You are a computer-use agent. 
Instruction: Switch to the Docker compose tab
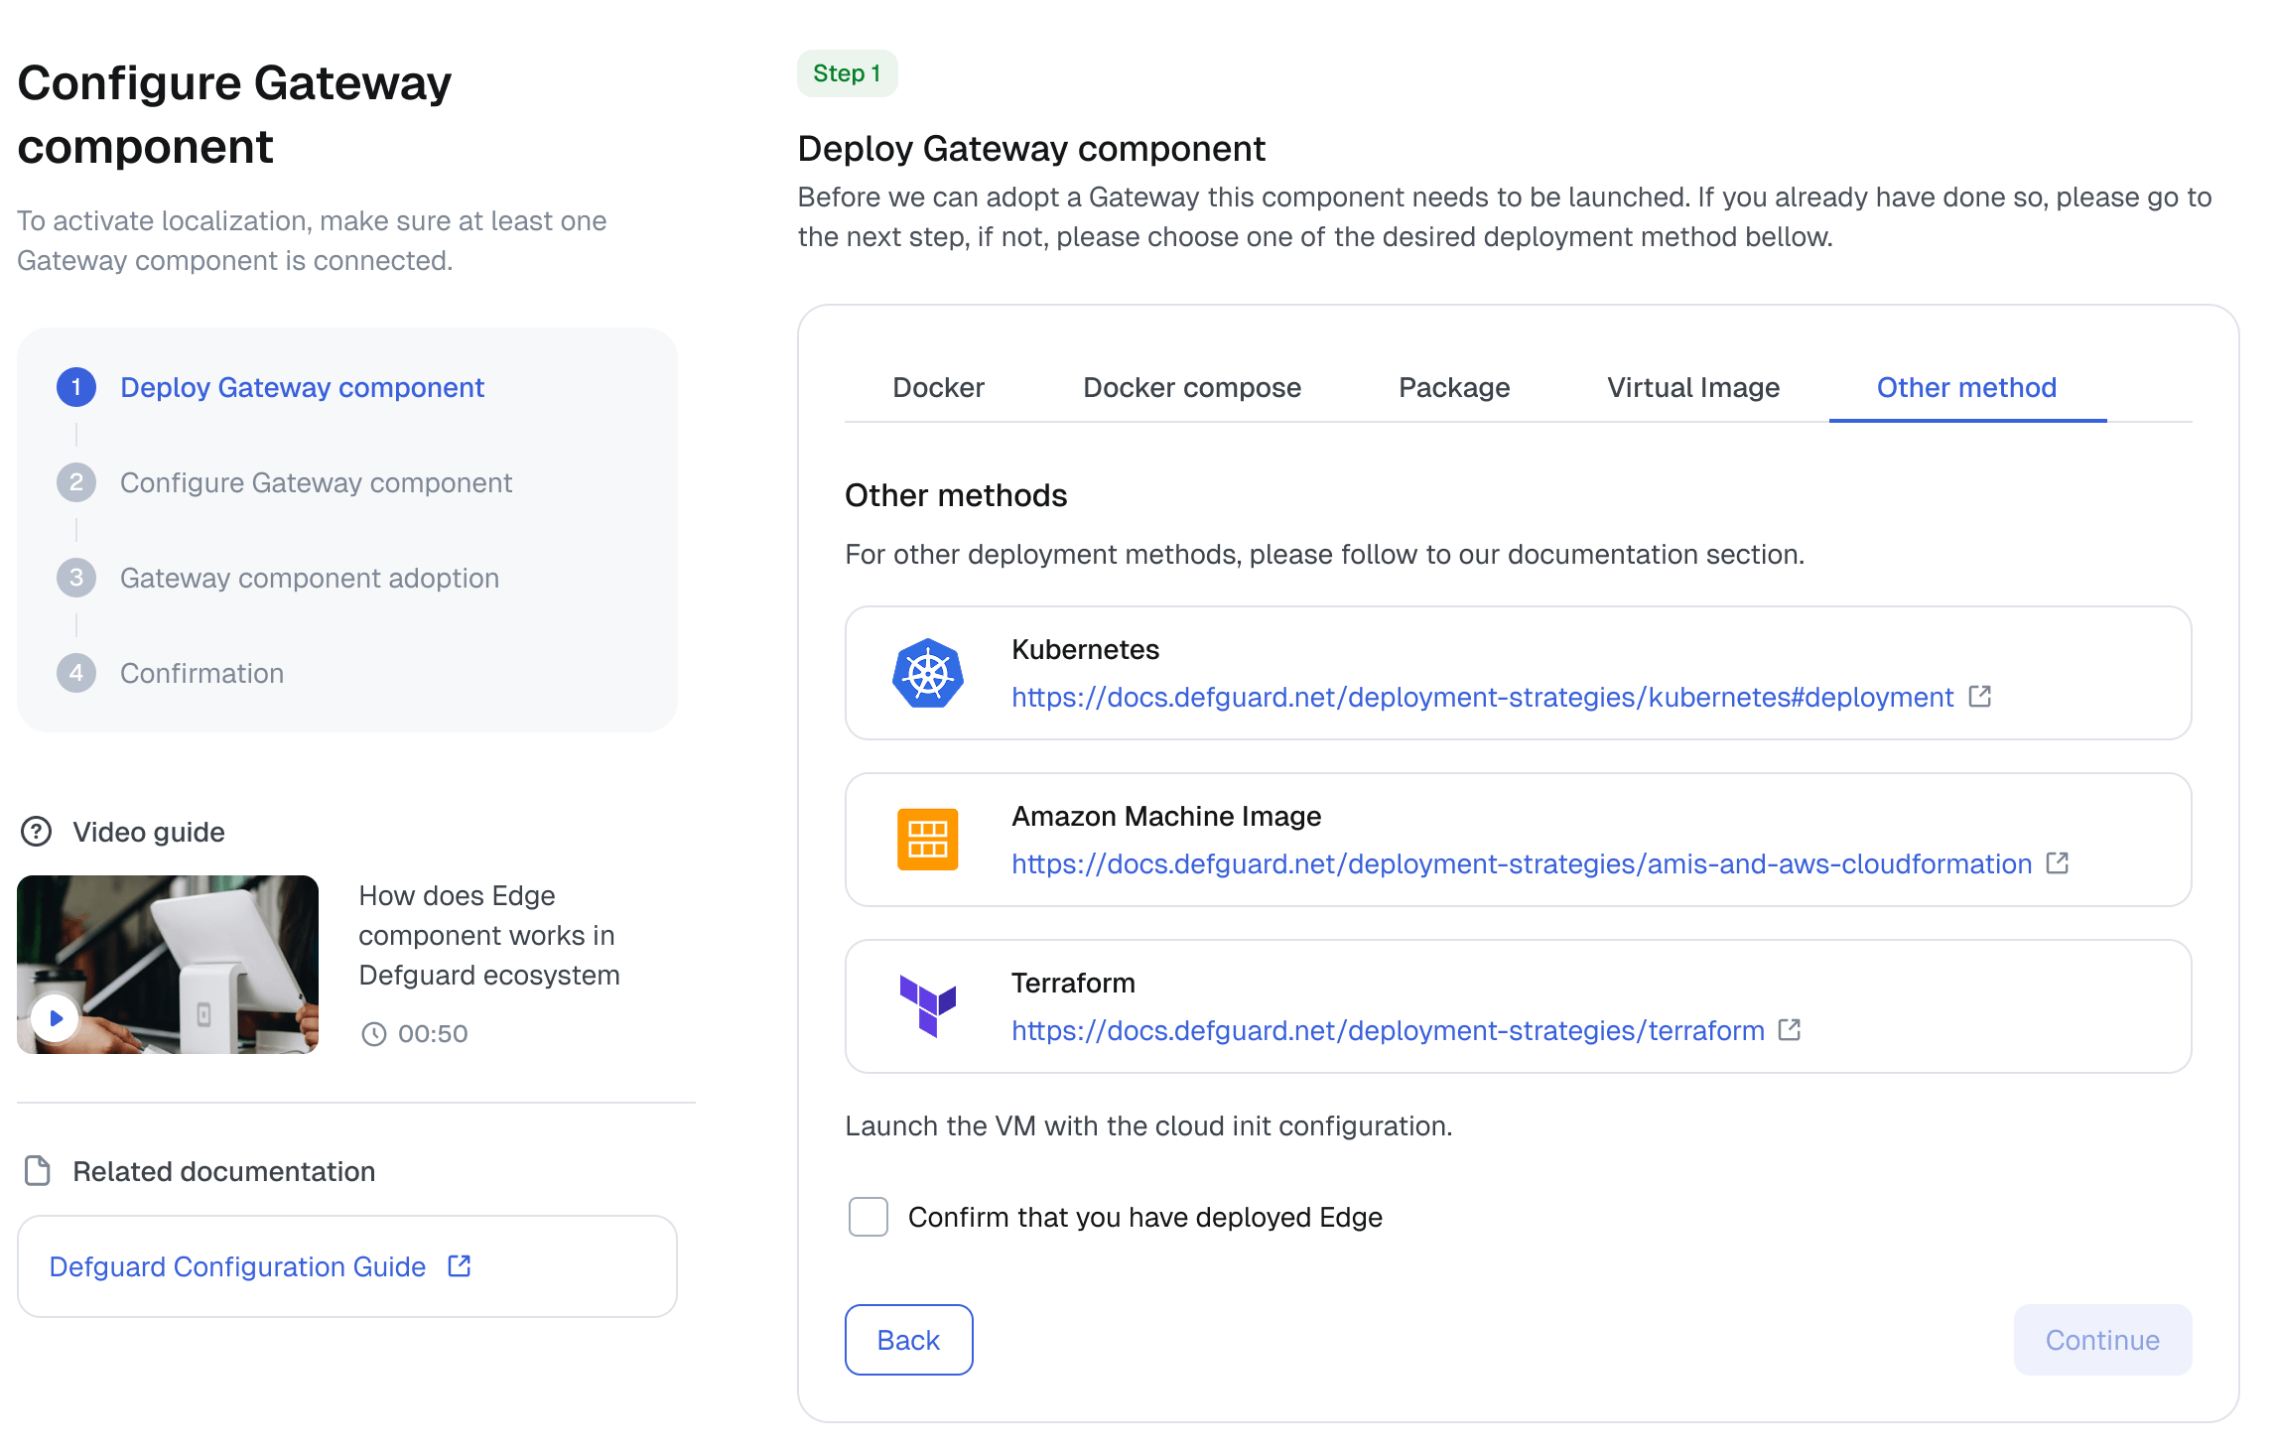tap(1191, 387)
